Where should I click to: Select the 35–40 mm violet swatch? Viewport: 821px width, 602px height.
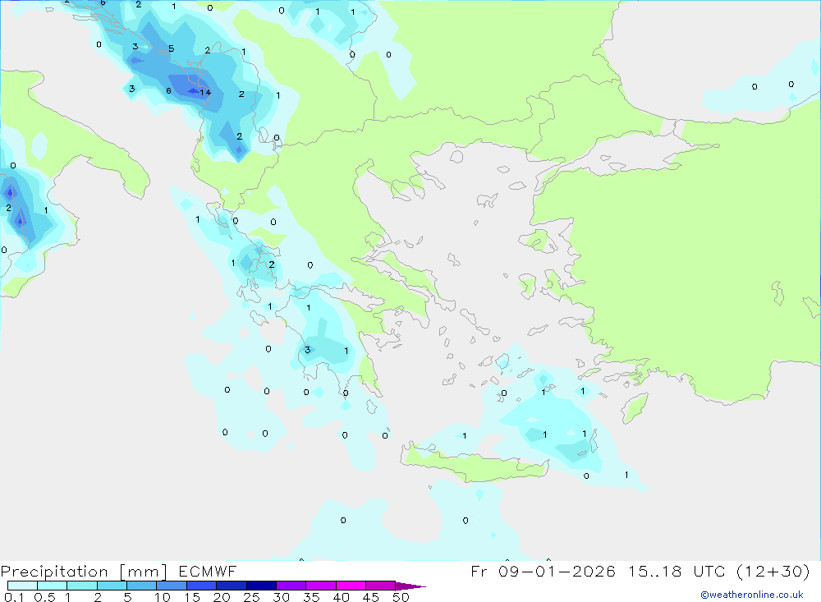click(321, 586)
